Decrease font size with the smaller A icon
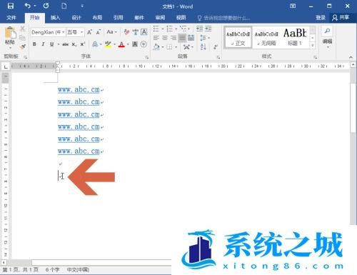Screen dimensions: 357x275 point(99,32)
